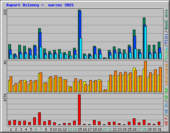
Task: Click the day label 11
Action: pyautogui.click(x=60, y=129)
